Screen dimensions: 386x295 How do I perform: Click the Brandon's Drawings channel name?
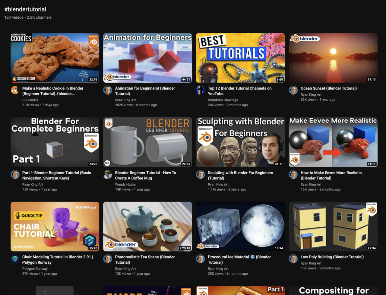click(x=223, y=100)
